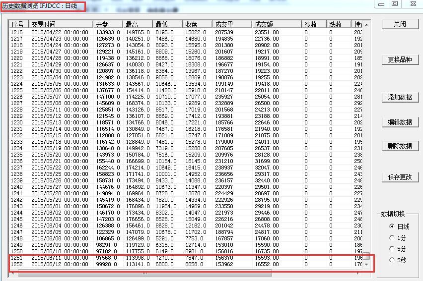This screenshot has height=281, width=423.
Task: Open 编辑数据 to edit data
Action: coord(400,122)
